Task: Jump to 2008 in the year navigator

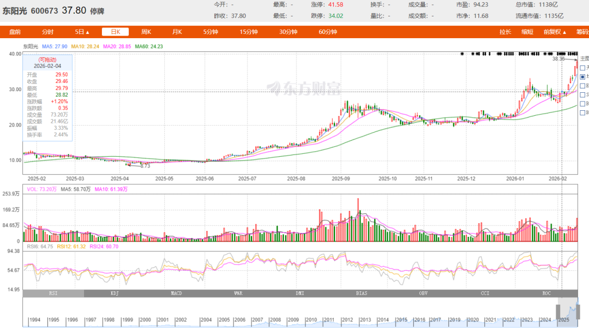Action: pyautogui.click(x=275, y=320)
